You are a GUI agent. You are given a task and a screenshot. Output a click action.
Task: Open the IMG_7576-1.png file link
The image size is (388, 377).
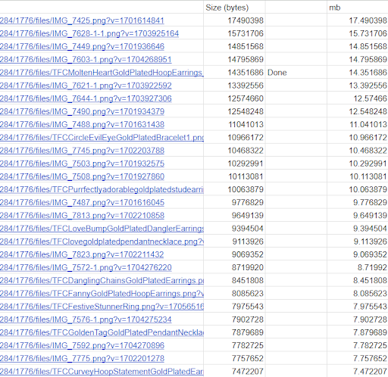tap(86, 319)
